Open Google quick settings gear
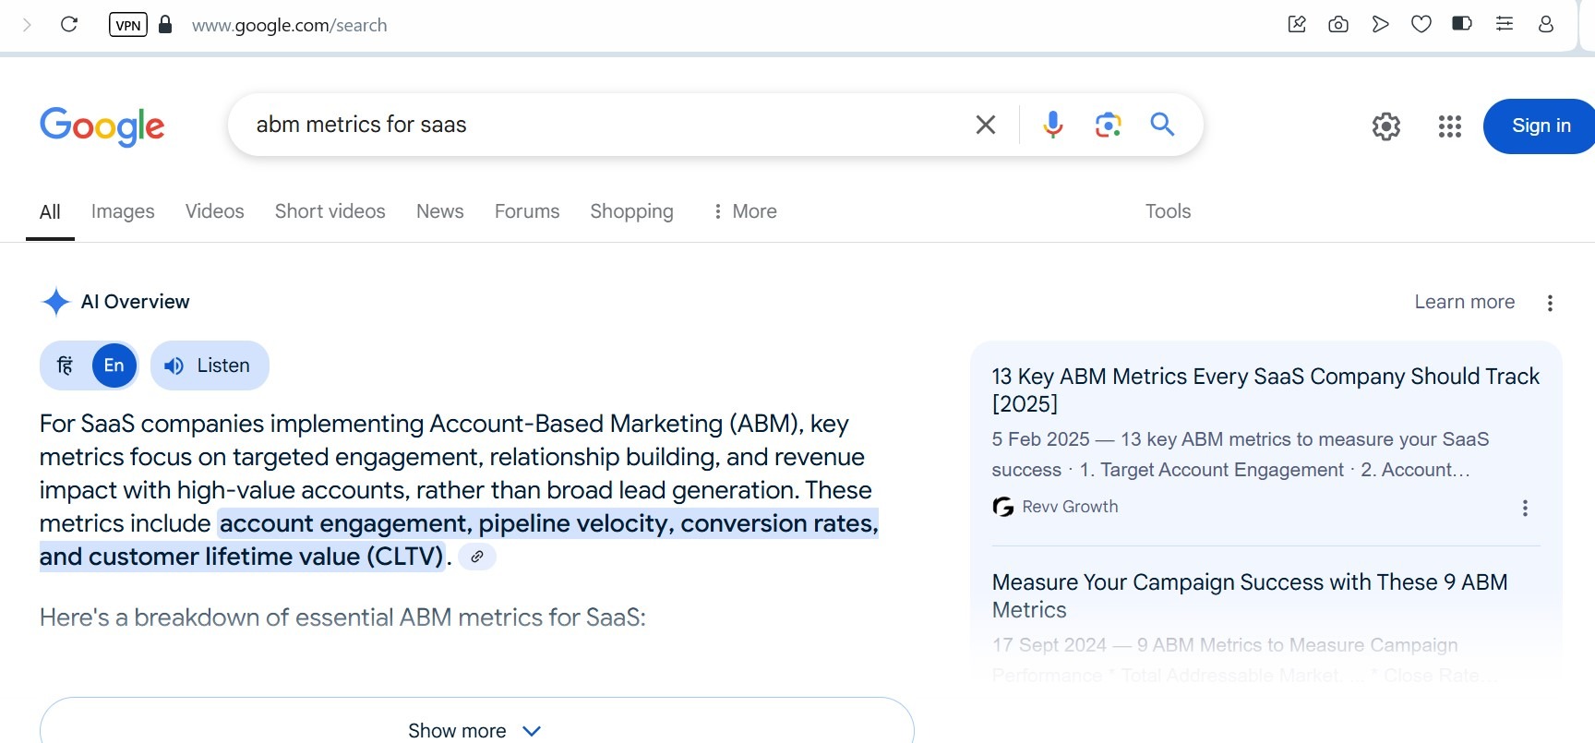 coord(1386,126)
